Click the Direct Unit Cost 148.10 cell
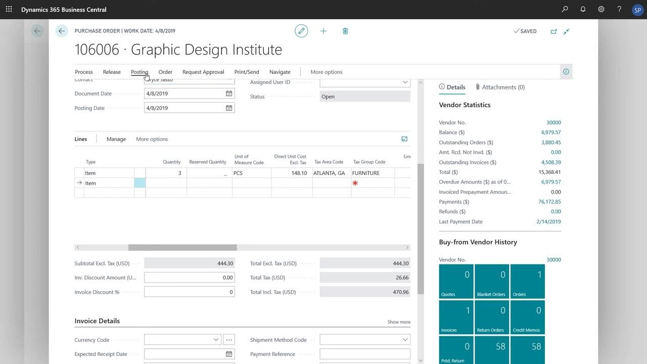 [x=292, y=173]
